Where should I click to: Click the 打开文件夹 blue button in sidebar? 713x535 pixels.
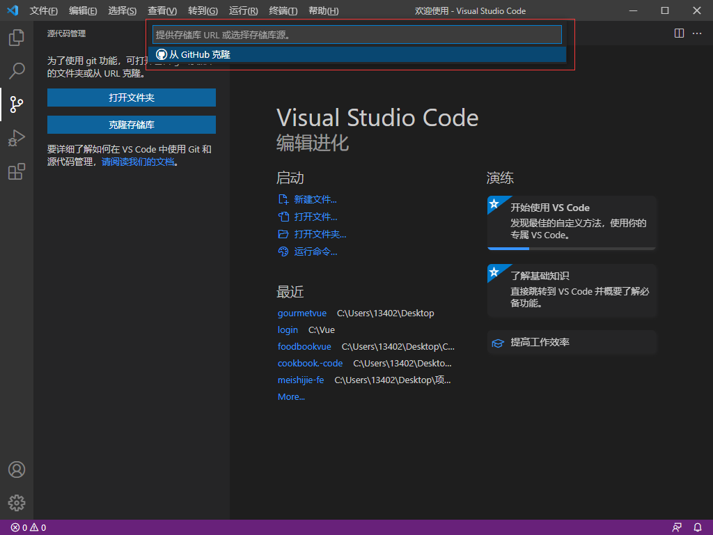tap(132, 98)
